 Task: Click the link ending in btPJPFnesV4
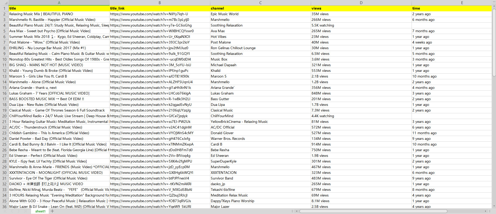[x=150, y=178]
